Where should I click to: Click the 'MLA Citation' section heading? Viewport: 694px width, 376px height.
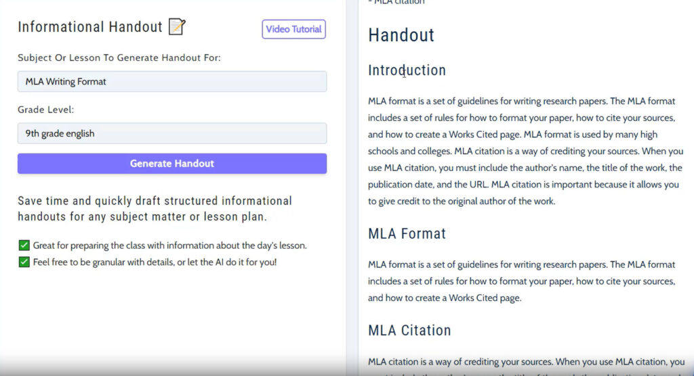409,331
